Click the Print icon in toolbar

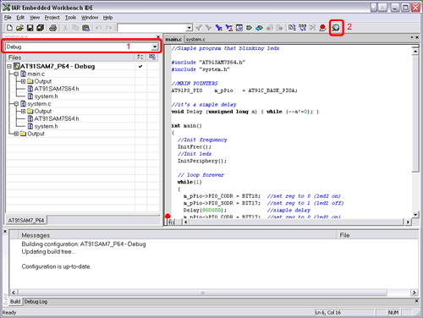tap(53, 28)
